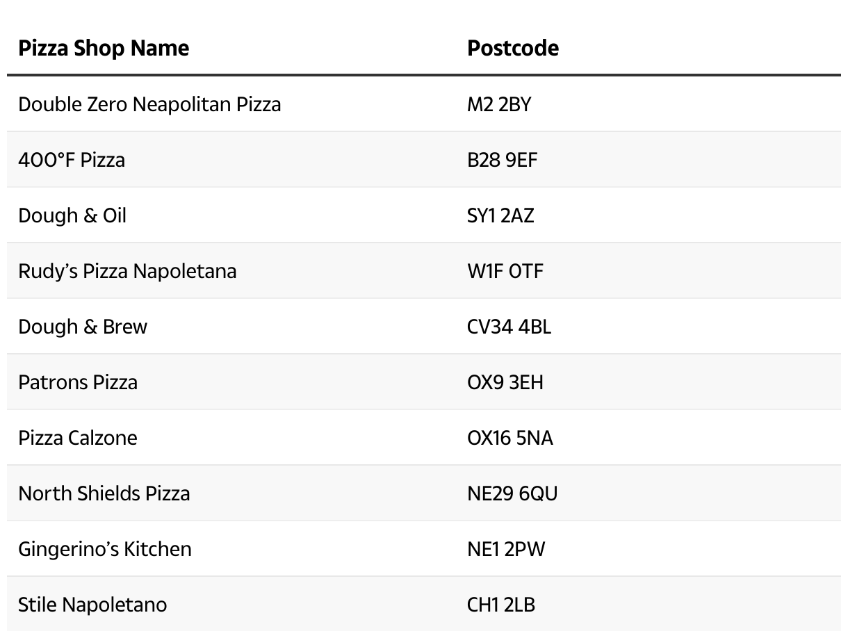The width and height of the screenshot is (848, 638).
Task: Click postcode M2 2BY
Action: point(498,104)
